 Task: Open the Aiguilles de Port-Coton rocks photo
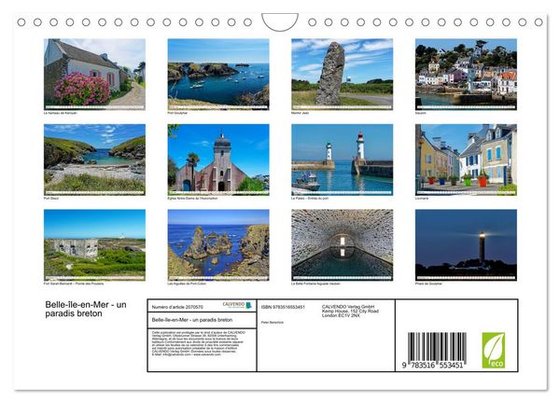(x=218, y=244)
